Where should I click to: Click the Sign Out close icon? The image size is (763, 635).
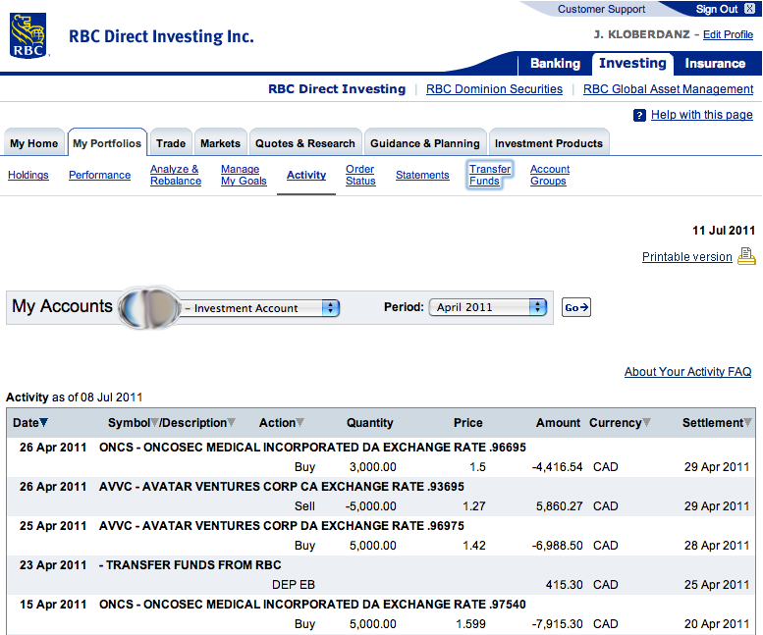(749, 9)
